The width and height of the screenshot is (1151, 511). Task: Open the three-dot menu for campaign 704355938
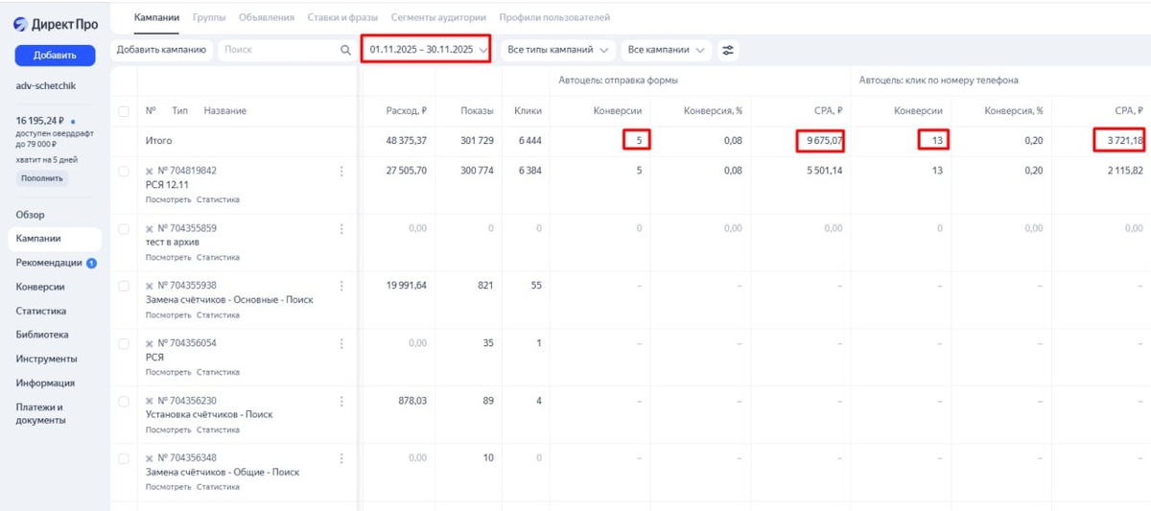[341, 286]
